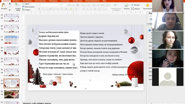Open the Раздел section dropdown
Screen dimensions: 185x104
pos(31,10)
